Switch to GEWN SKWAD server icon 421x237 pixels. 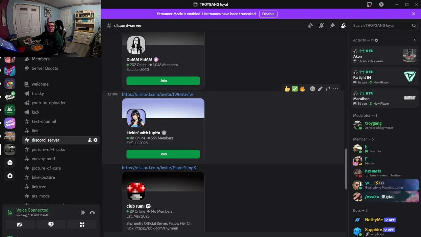[10, 97]
